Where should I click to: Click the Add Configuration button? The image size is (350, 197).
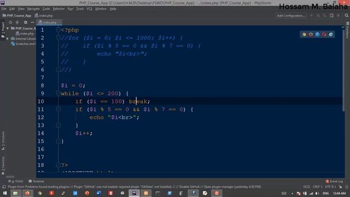pos(291,15)
